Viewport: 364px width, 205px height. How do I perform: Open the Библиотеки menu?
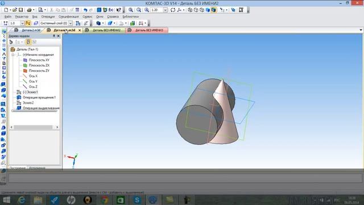point(131,17)
